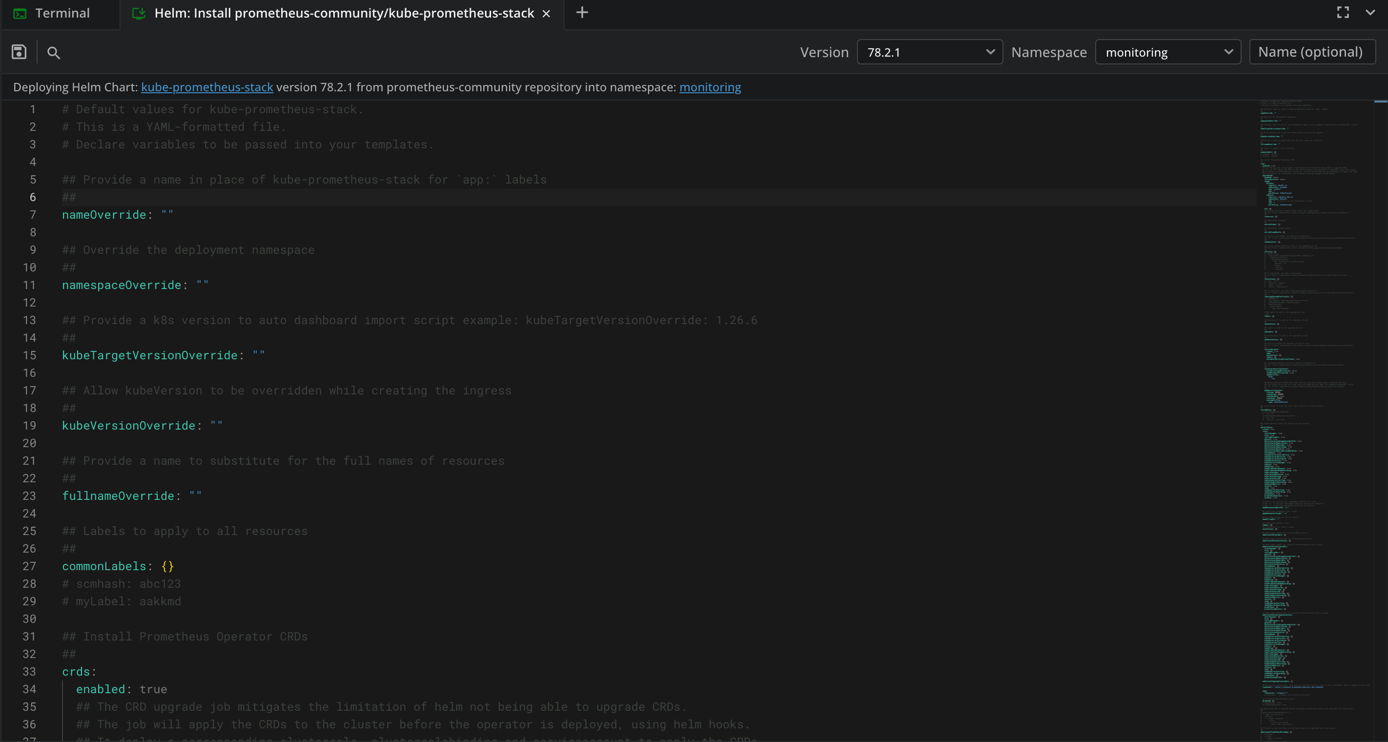Close the Helm install tab
This screenshot has height=742, width=1388.
coord(546,14)
